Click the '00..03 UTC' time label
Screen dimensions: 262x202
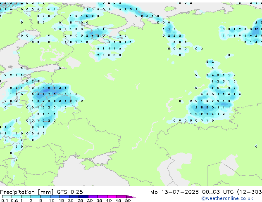tap(218, 192)
